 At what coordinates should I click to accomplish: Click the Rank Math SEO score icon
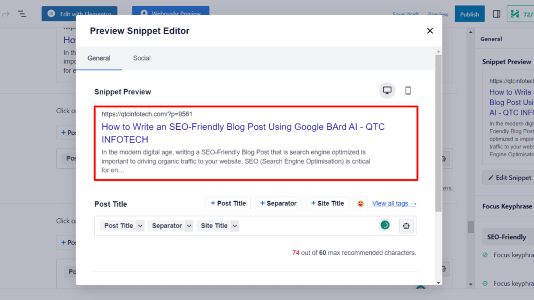point(520,14)
